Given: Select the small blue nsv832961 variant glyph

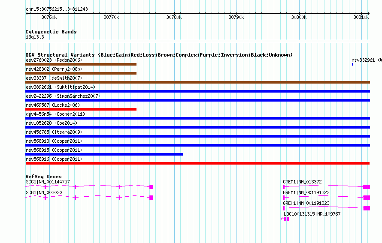Looking at the screenshot, I should [361, 64].
